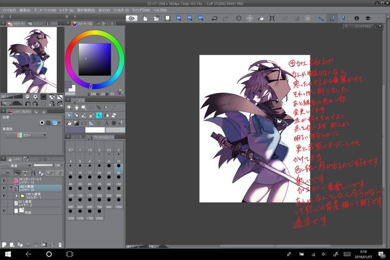
Task: Click the Navigator zoom-in magnifier
Action: (36, 97)
